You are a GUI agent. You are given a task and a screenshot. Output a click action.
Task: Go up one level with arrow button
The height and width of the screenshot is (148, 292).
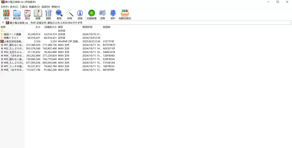[3, 22]
